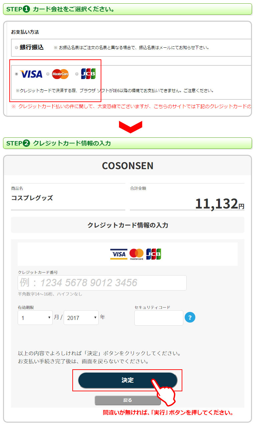Click the STEP 1 card company header
The height and width of the screenshot is (426, 255).
click(x=127, y=9)
